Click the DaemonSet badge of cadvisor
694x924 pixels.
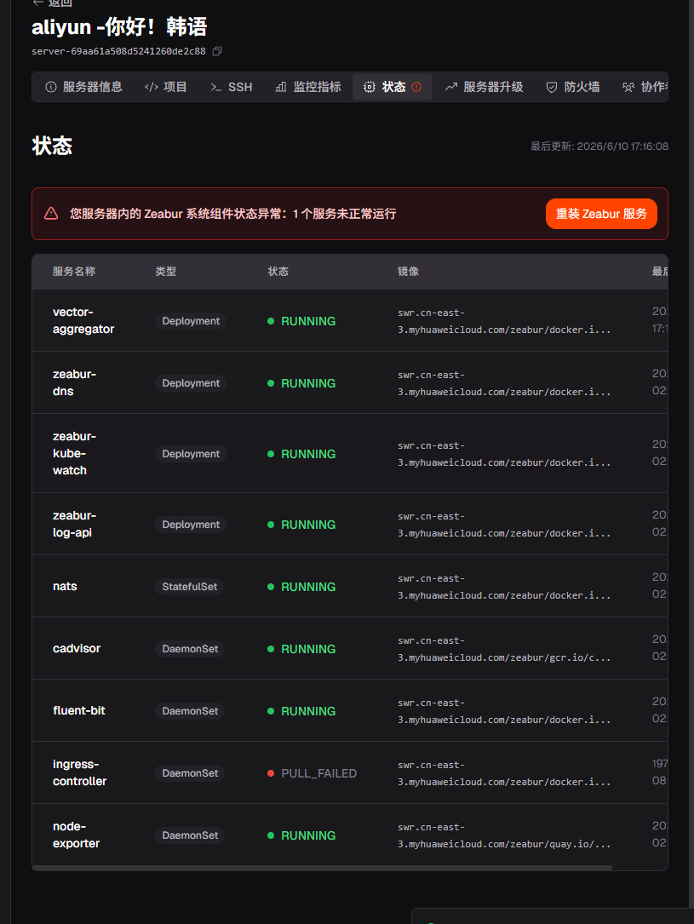coord(190,649)
